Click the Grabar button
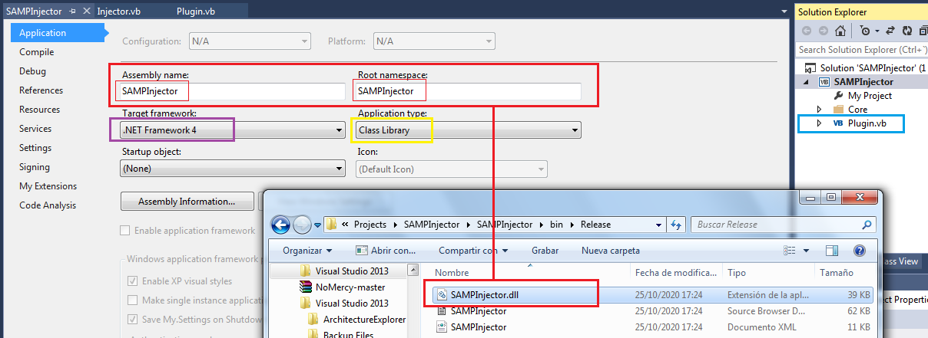This screenshot has height=338, width=928. click(x=545, y=251)
